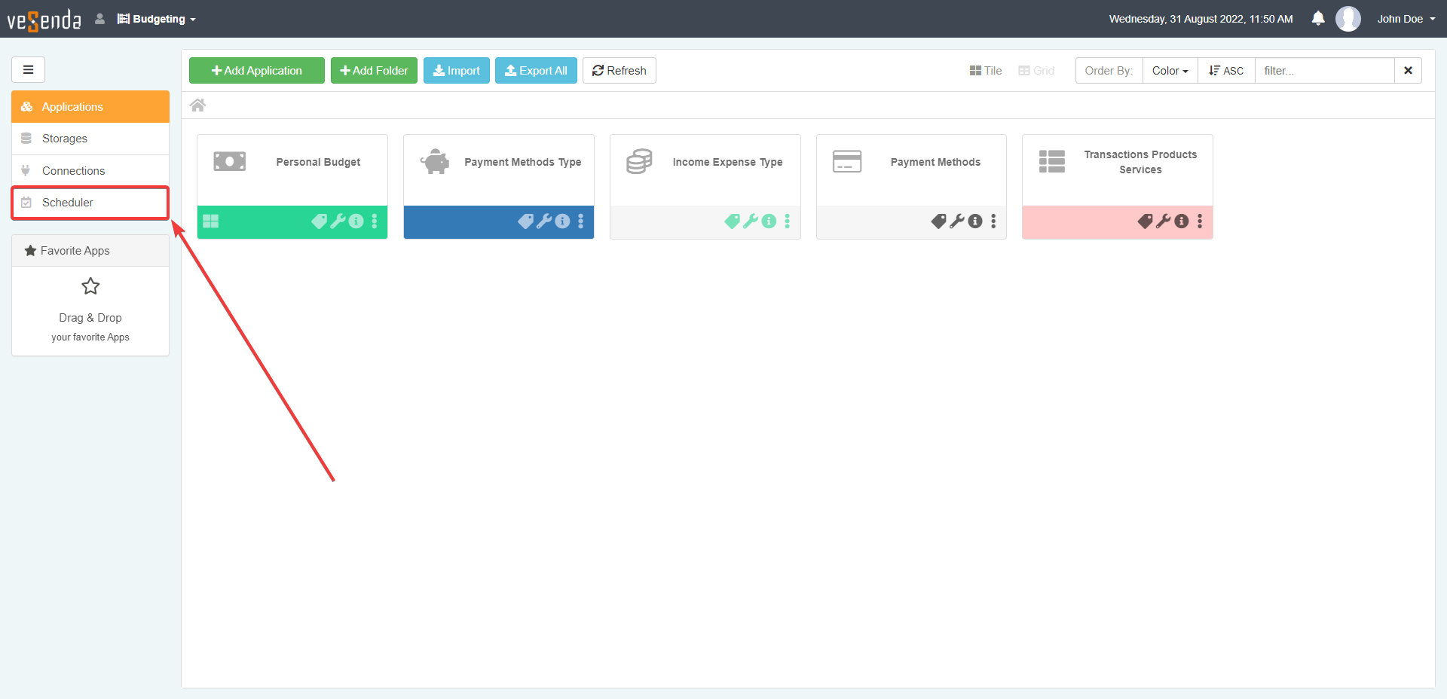Select Storages in the sidebar
Viewport: 1447px width, 699px height.
[x=65, y=139]
